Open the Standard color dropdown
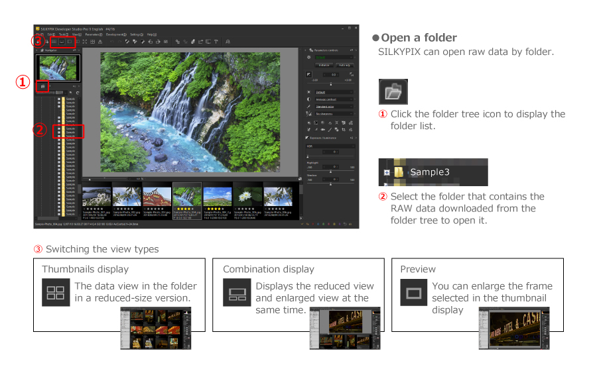597x371 pixels. [334, 107]
